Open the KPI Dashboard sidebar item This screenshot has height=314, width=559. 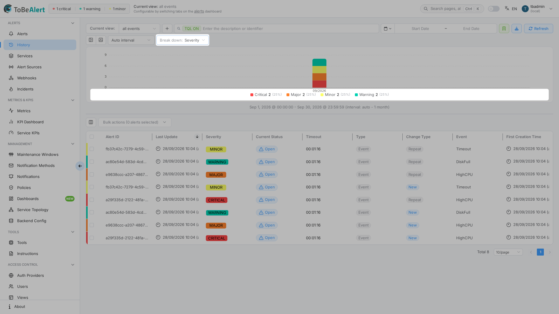click(x=40, y=122)
